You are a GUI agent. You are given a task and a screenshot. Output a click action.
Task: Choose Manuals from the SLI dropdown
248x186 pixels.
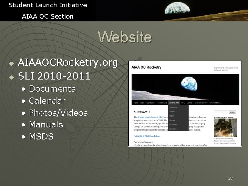(172, 120)
